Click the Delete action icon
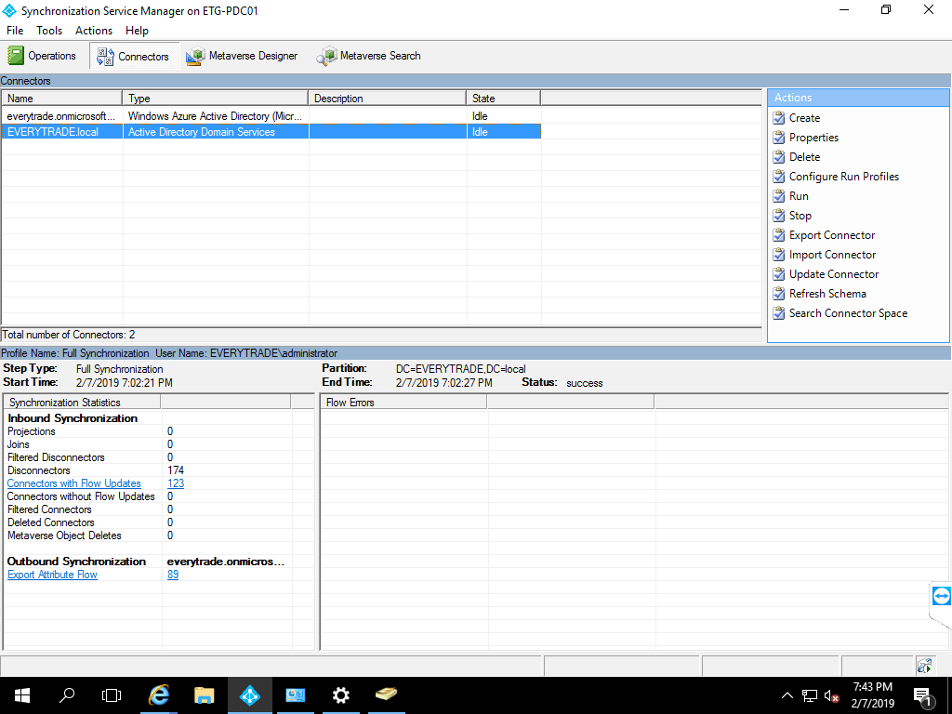 coord(779,157)
